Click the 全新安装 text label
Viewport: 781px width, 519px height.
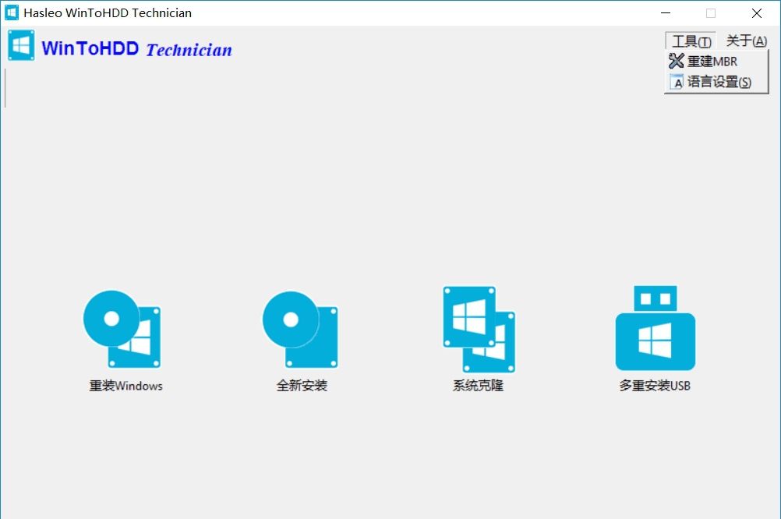(301, 385)
